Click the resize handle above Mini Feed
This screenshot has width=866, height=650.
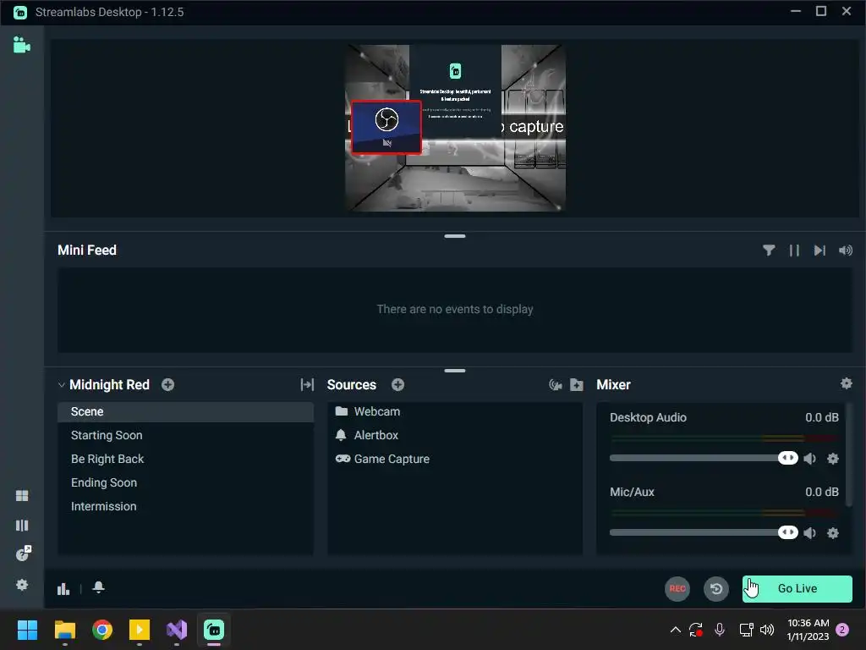tap(454, 236)
